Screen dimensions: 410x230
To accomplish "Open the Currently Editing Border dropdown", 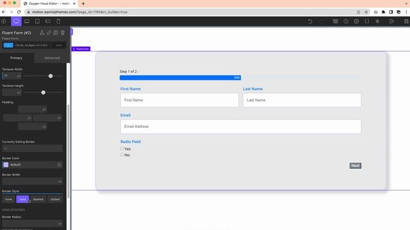I will click(32, 148).
